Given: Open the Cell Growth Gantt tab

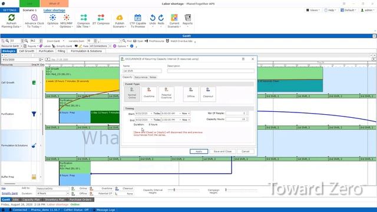Looking at the screenshot, I should coord(27,51).
